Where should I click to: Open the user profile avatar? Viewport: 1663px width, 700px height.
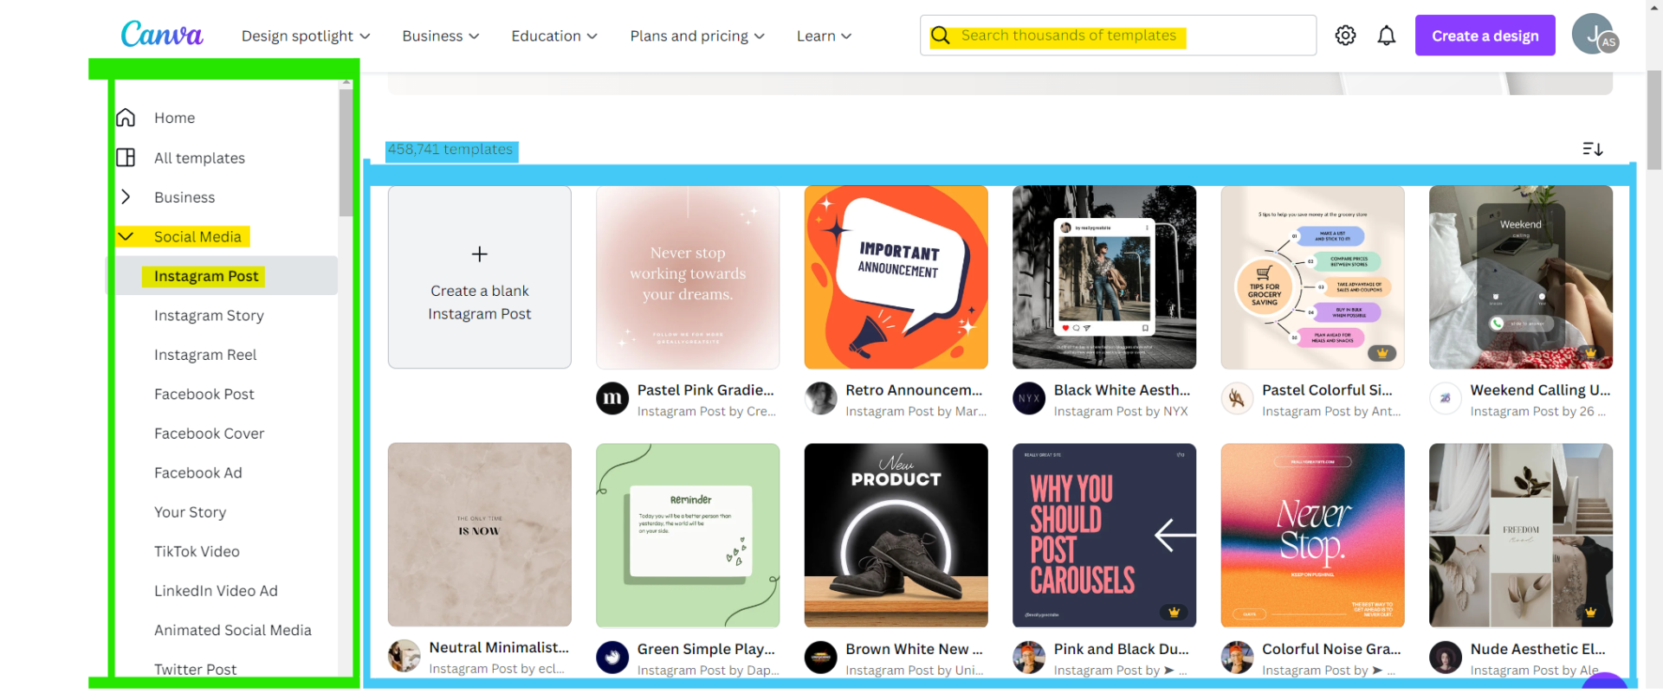pyautogui.click(x=1594, y=35)
